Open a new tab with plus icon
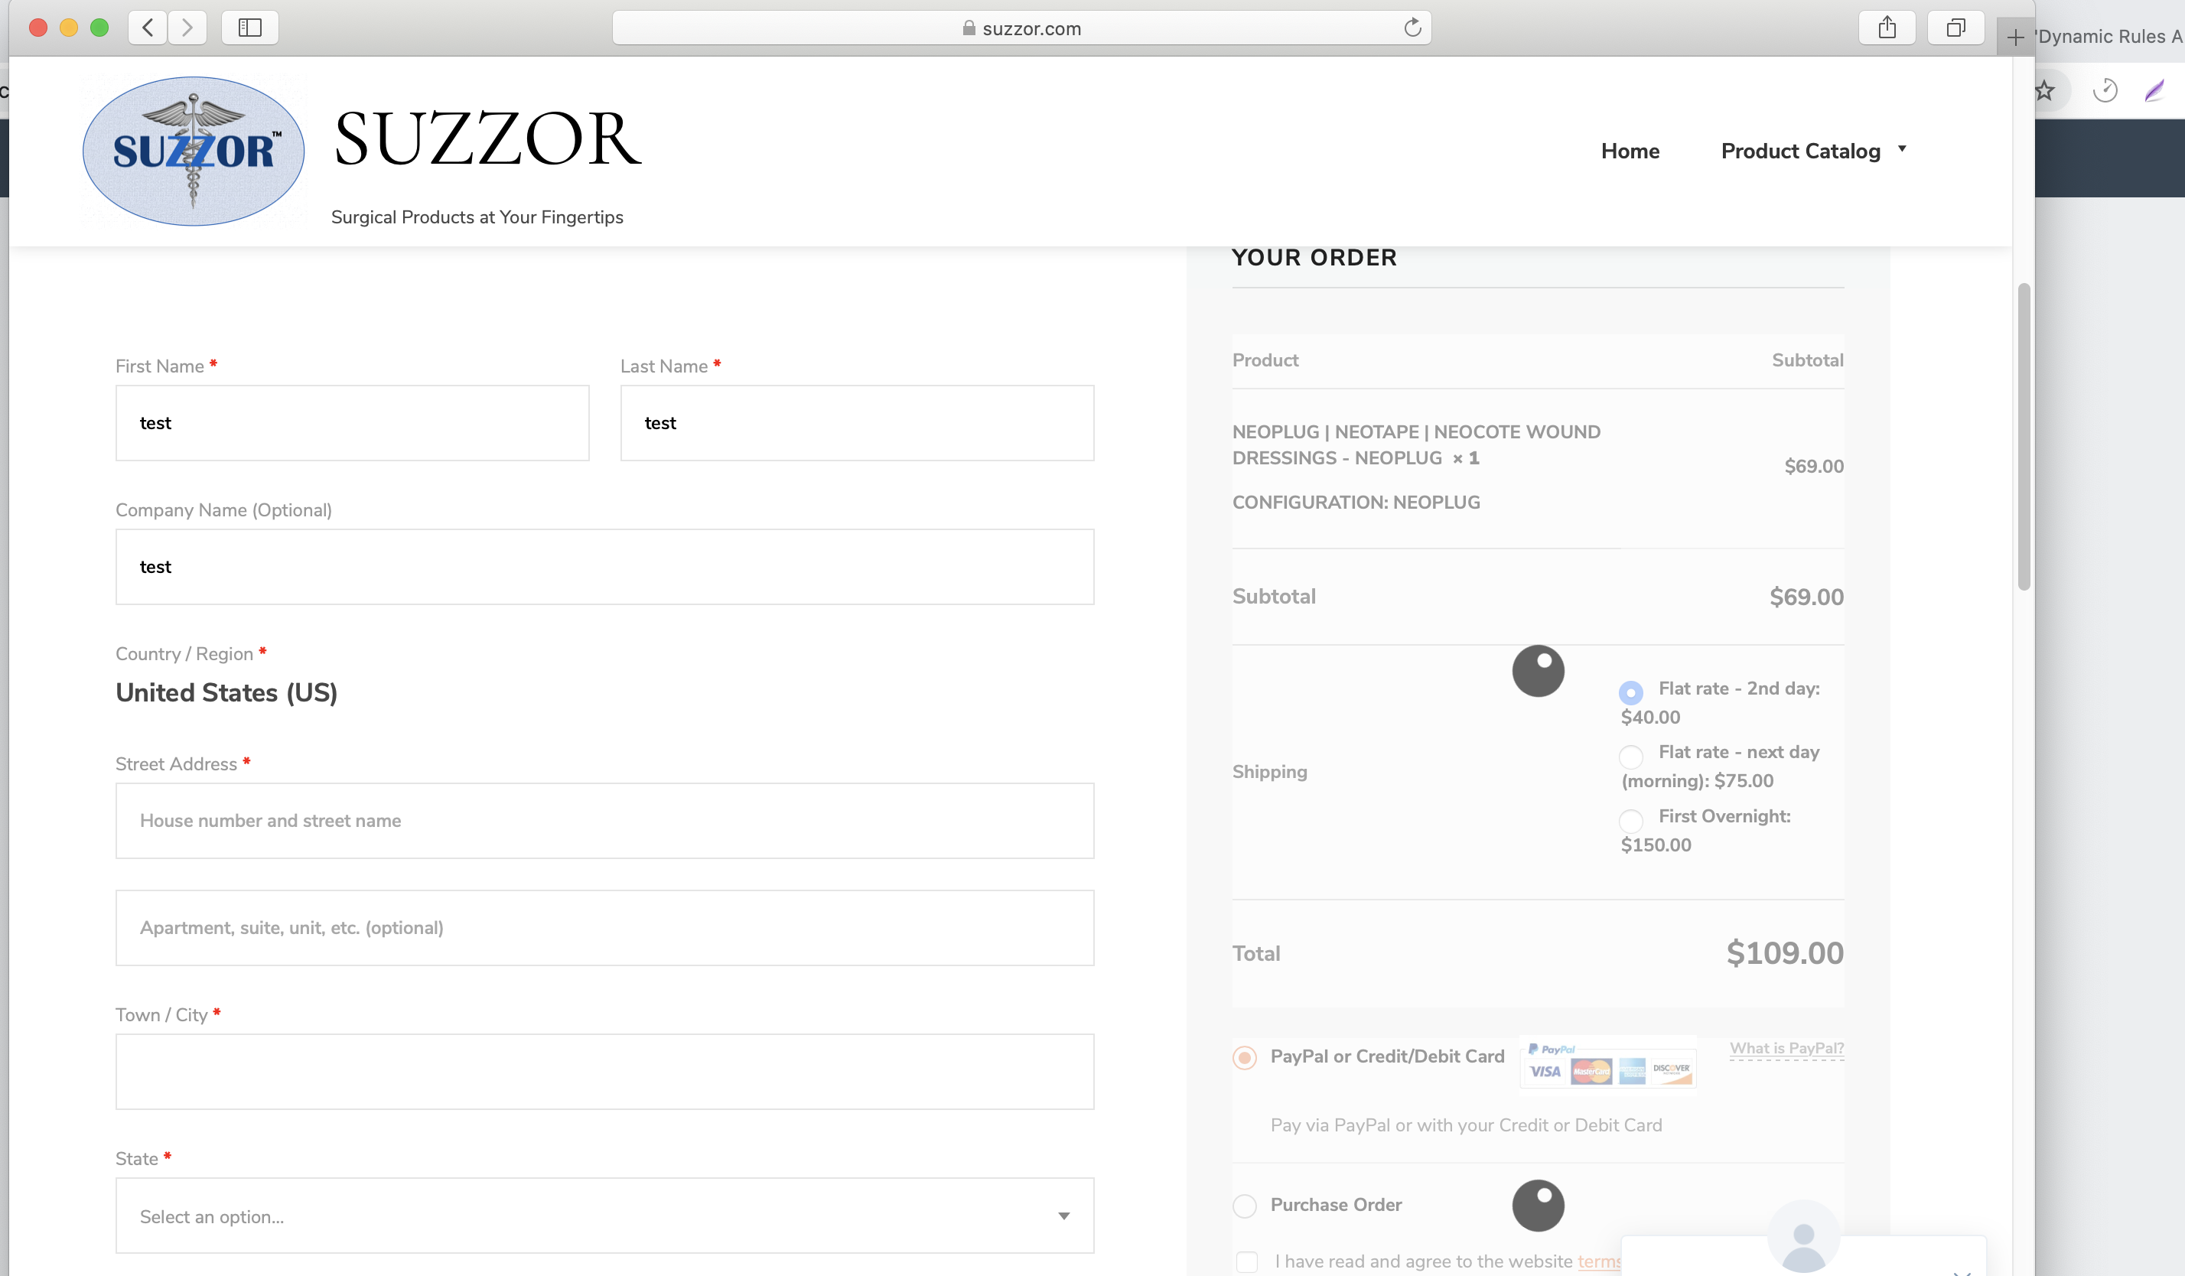The width and height of the screenshot is (2185, 1276). tap(2016, 37)
